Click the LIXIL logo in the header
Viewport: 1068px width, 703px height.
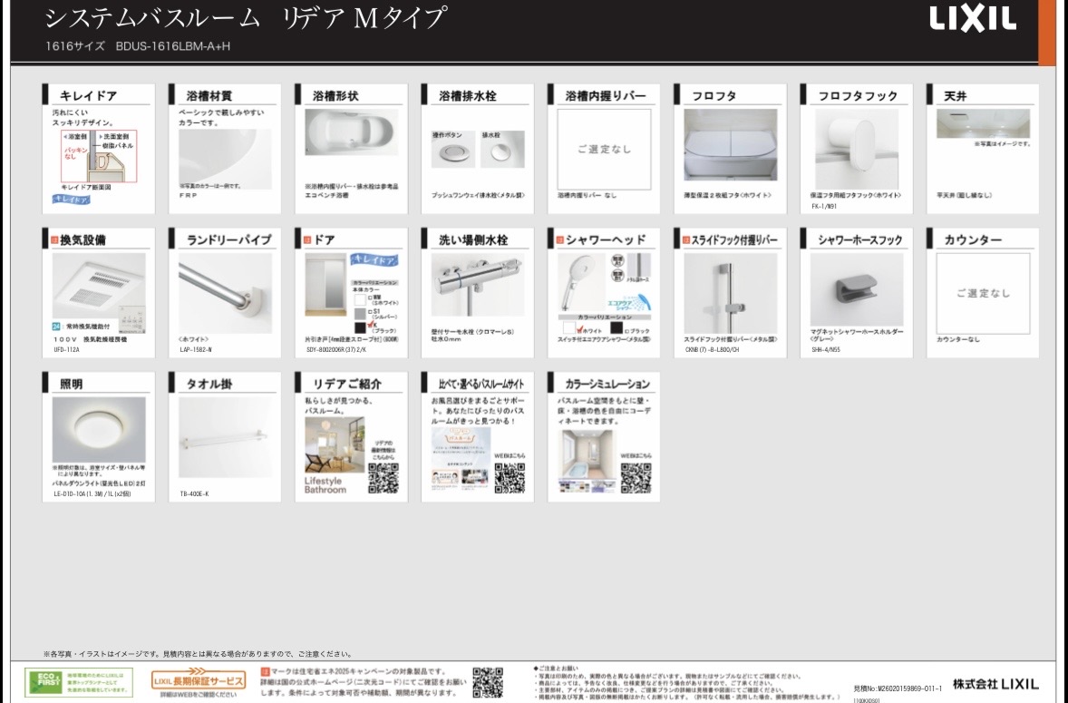point(973,20)
